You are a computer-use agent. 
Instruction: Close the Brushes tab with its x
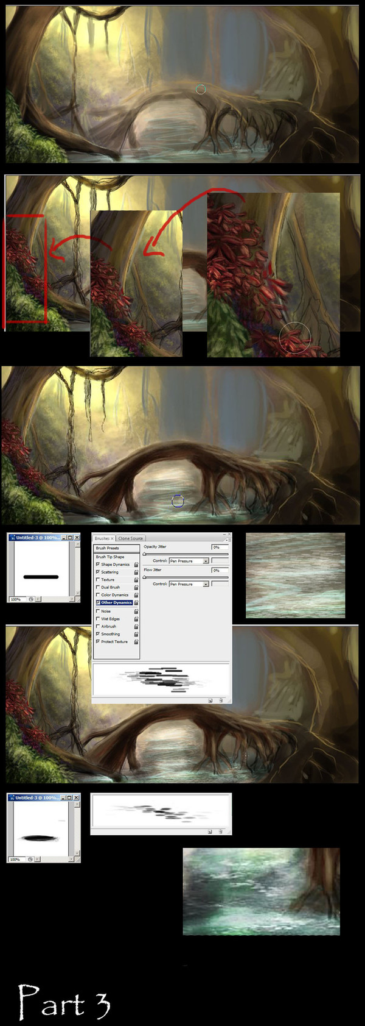113,538
